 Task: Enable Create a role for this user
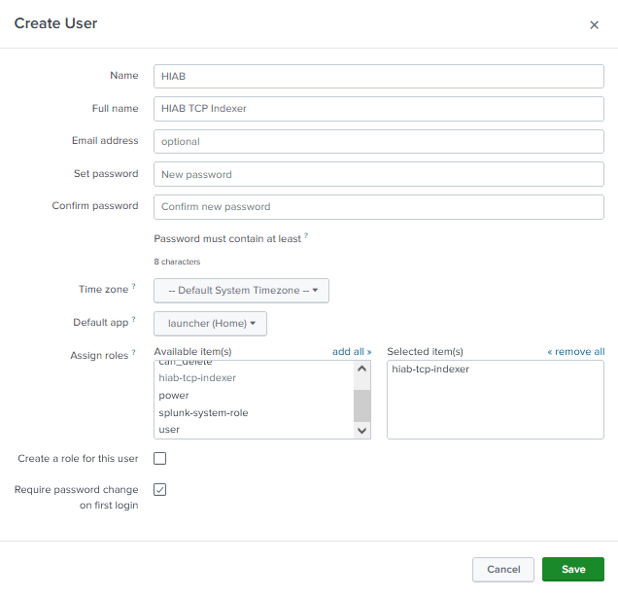(x=160, y=458)
